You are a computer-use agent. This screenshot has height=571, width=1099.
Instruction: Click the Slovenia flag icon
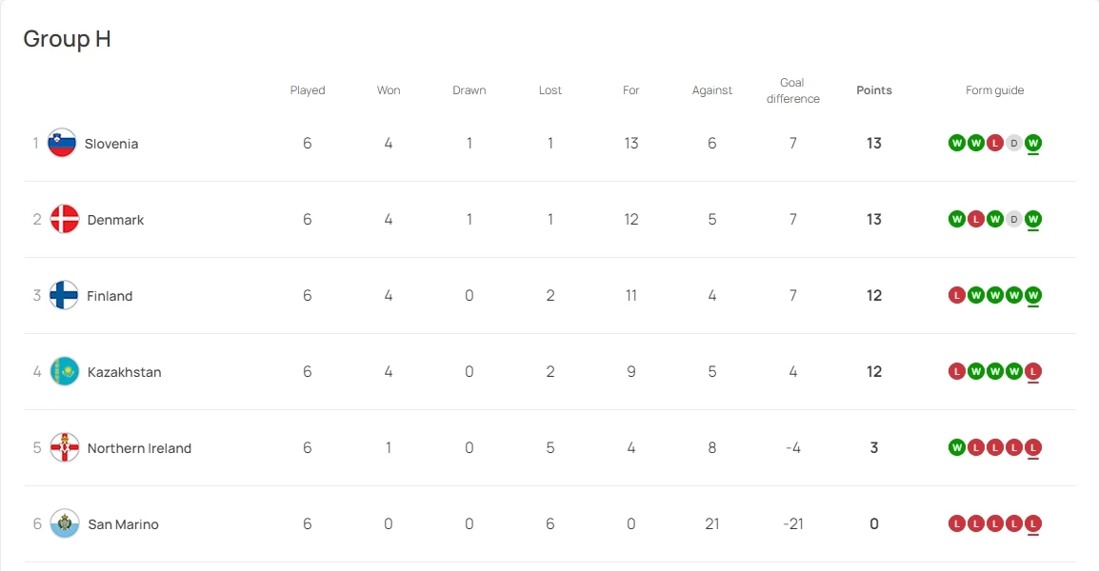point(62,143)
